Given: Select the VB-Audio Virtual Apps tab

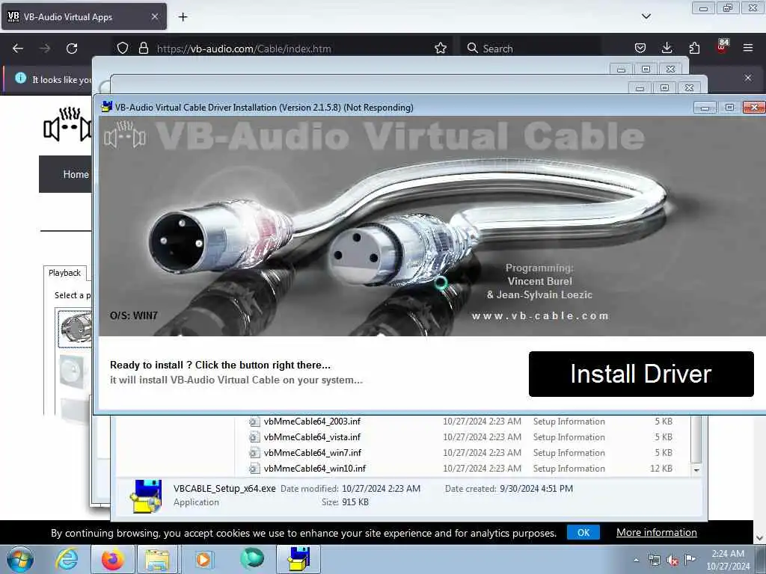Looking at the screenshot, I should [x=84, y=16].
